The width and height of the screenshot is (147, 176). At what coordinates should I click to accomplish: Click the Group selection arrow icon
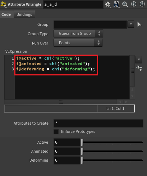139,24
